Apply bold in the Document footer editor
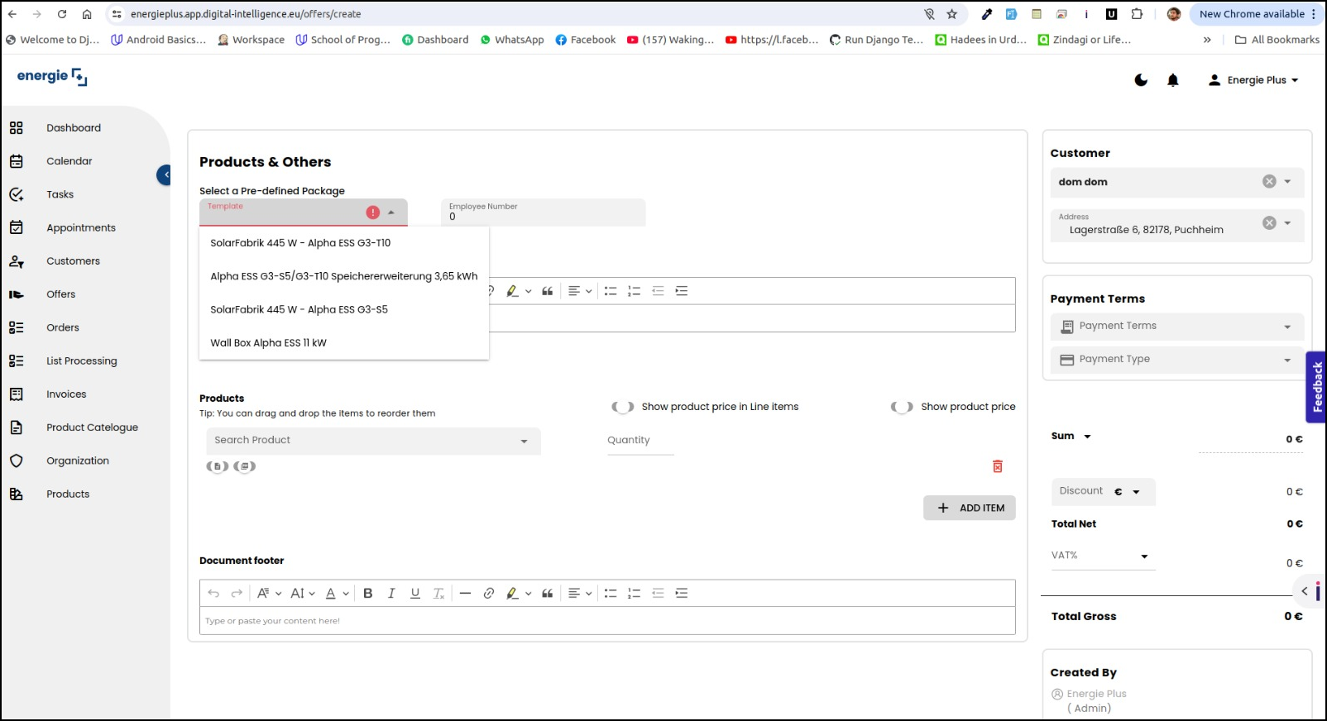 click(x=368, y=594)
